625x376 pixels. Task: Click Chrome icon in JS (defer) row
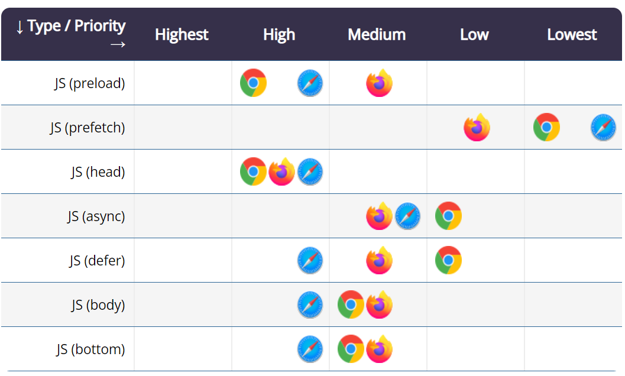coord(448,260)
